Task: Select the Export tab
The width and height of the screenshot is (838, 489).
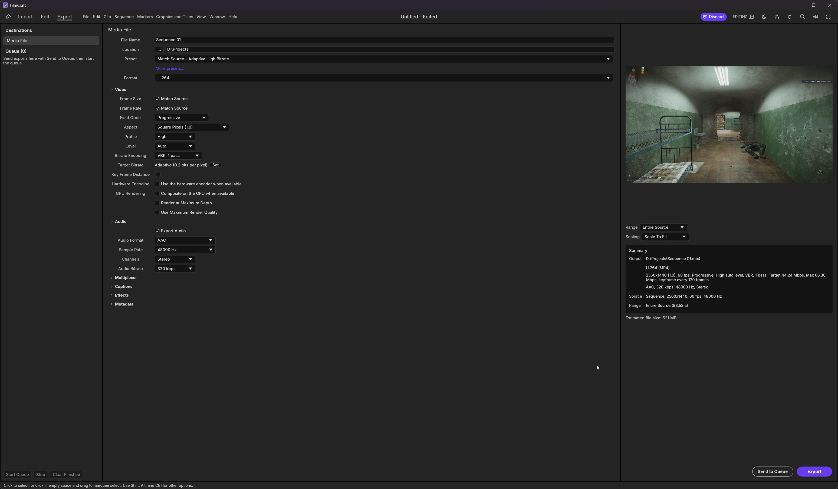Action: pos(64,17)
